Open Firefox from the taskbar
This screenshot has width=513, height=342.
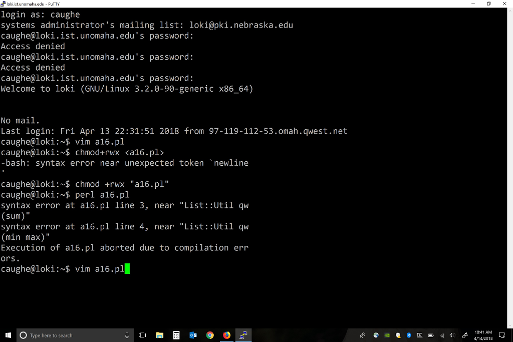tap(227, 335)
